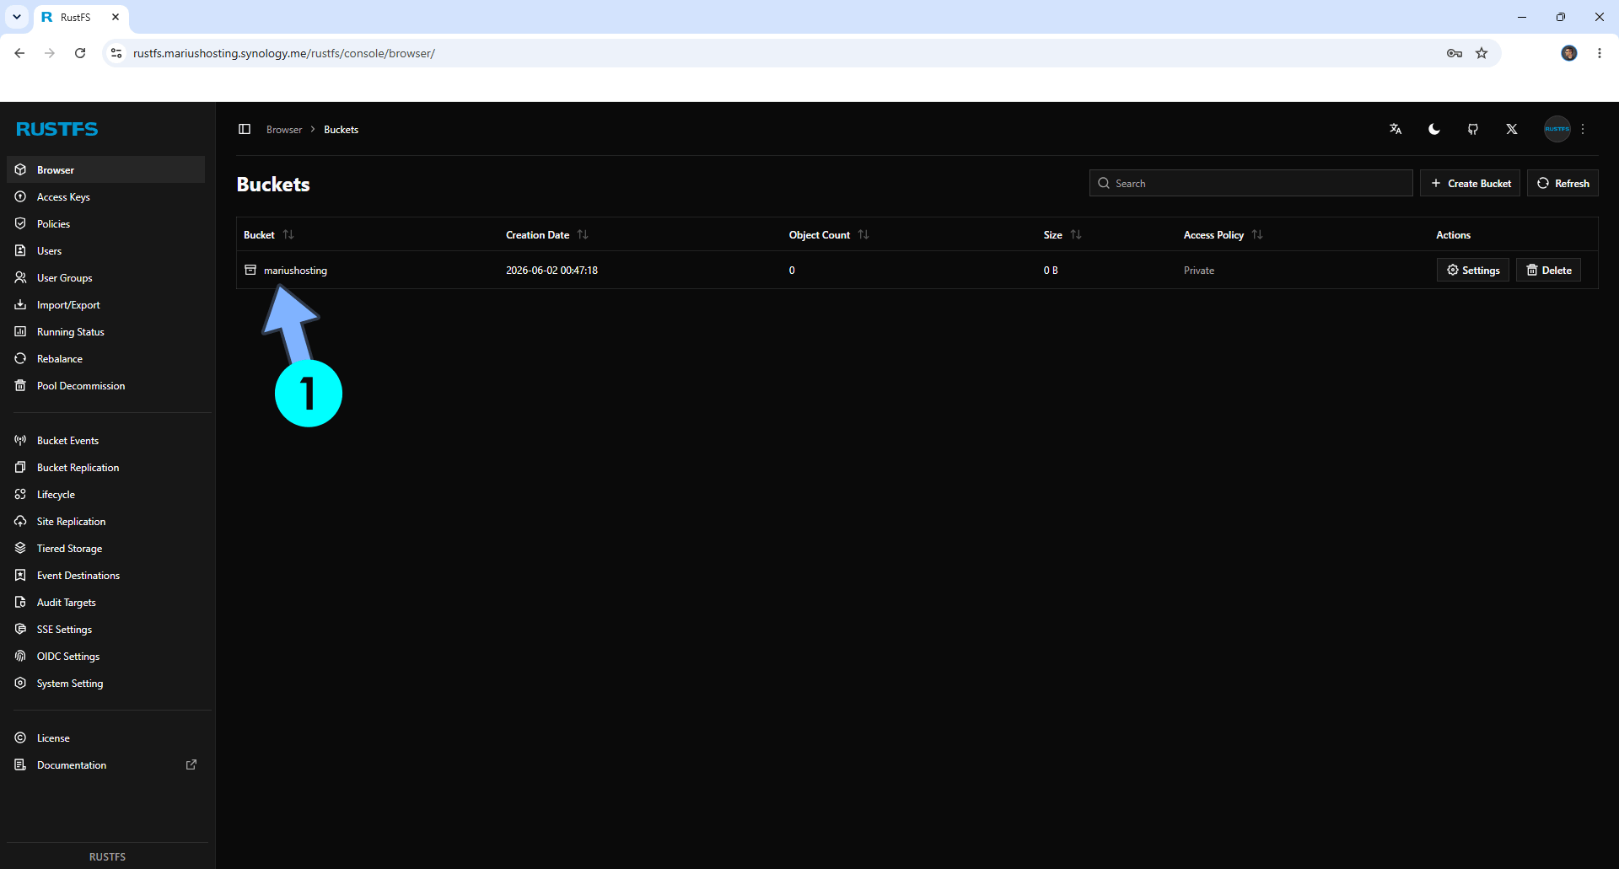The image size is (1619, 869).
Task: Open Pool Decommission page
Action: click(x=105, y=385)
